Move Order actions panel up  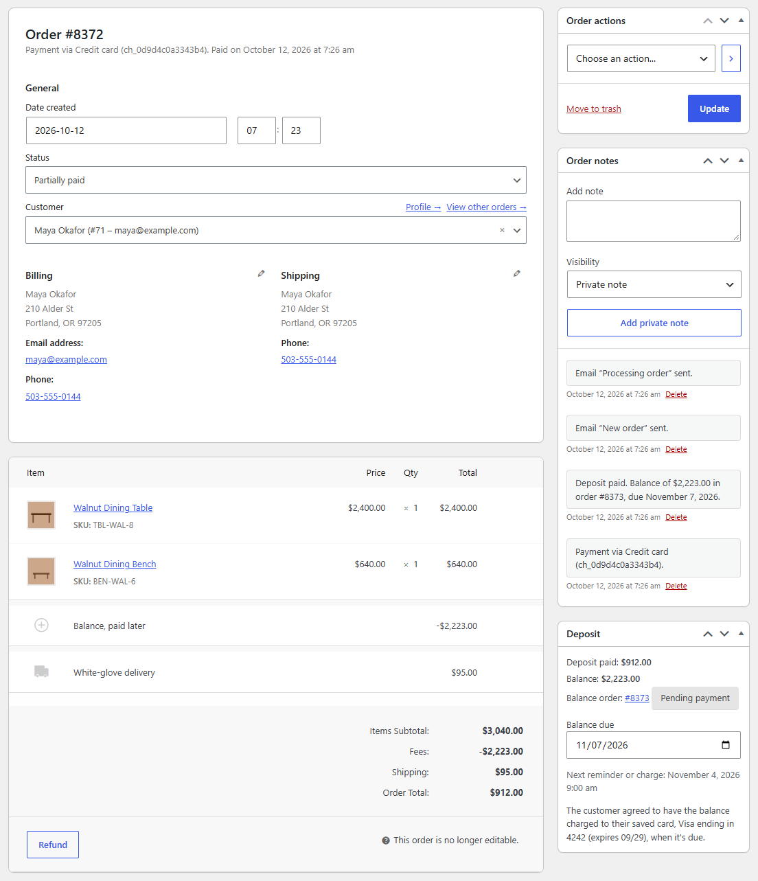pyautogui.click(x=708, y=21)
